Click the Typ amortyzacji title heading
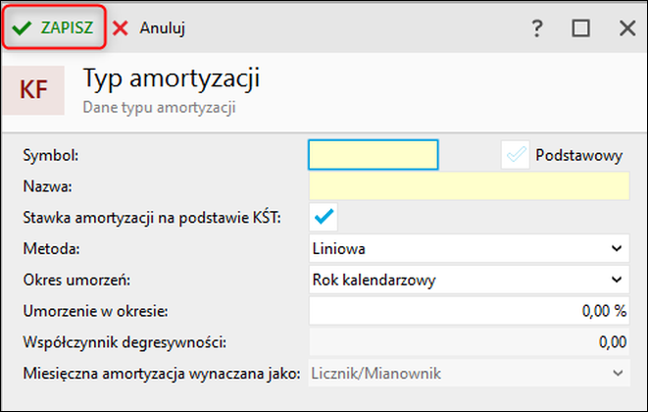This screenshot has width=648, height=412. pyautogui.click(x=172, y=78)
